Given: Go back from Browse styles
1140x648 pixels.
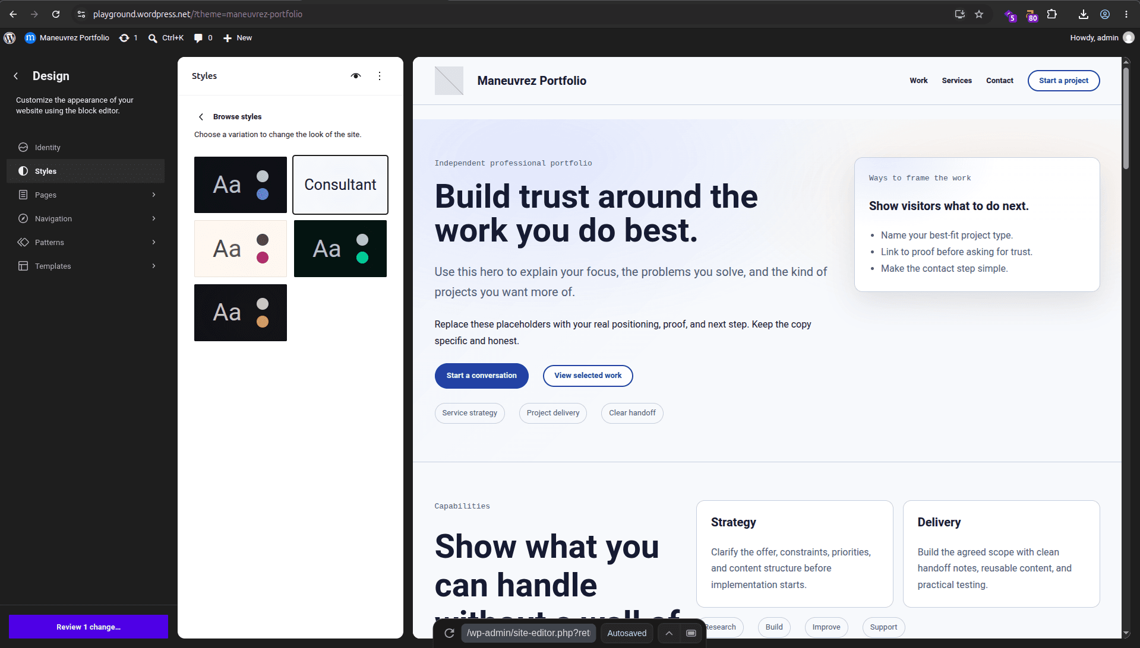Looking at the screenshot, I should (x=201, y=117).
